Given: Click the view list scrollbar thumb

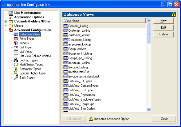Looking at the screenshot, I should (x=149, y=34).
